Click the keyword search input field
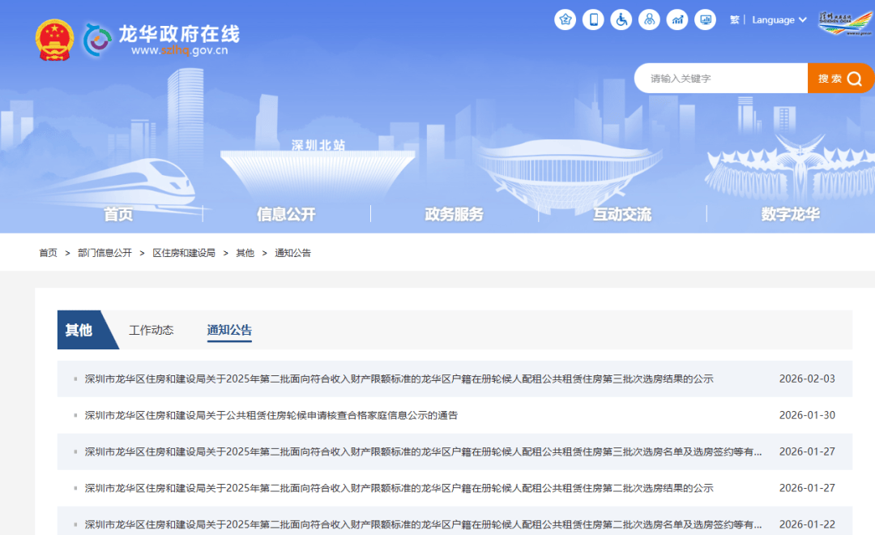875x535 pixels. [x=713, y=78]
